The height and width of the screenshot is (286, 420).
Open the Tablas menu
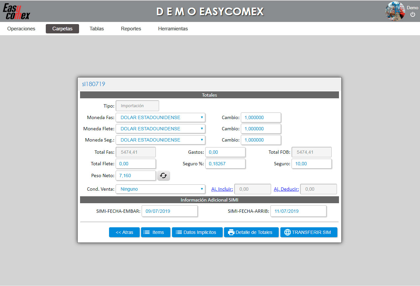coord(97,29)
